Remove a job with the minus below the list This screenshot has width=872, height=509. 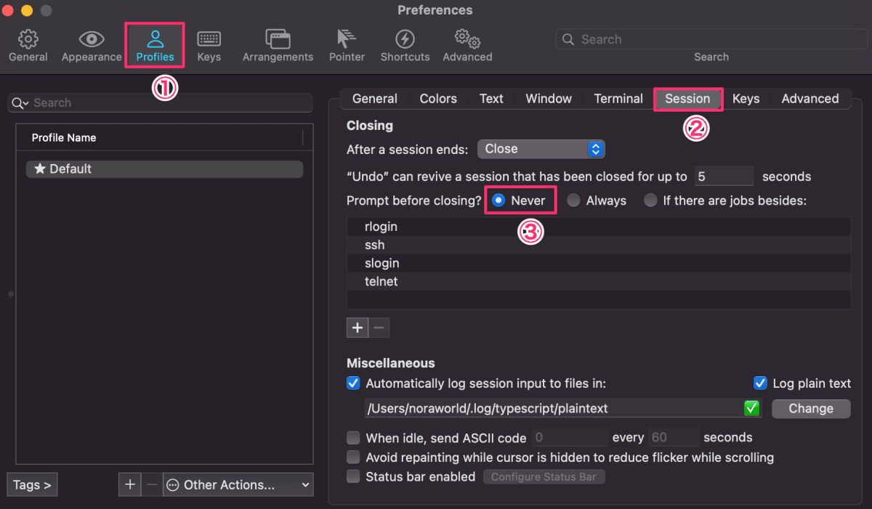tap(379, 327)
